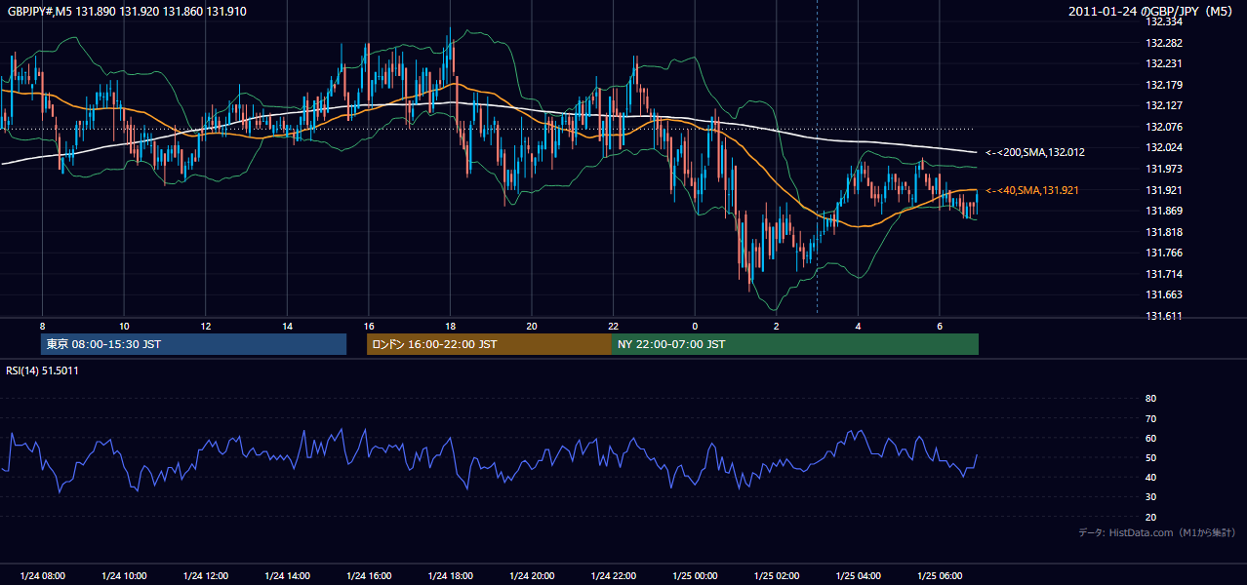Click the 1/25 02:00 time label
This screenshot has width=1247, height=585.
(x=777, y=576)
